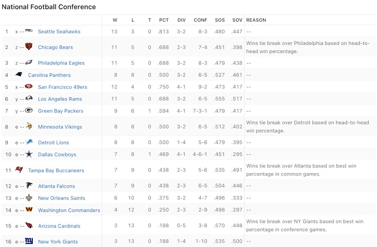Click the Chicago Bears team logo

pos(29,47)
